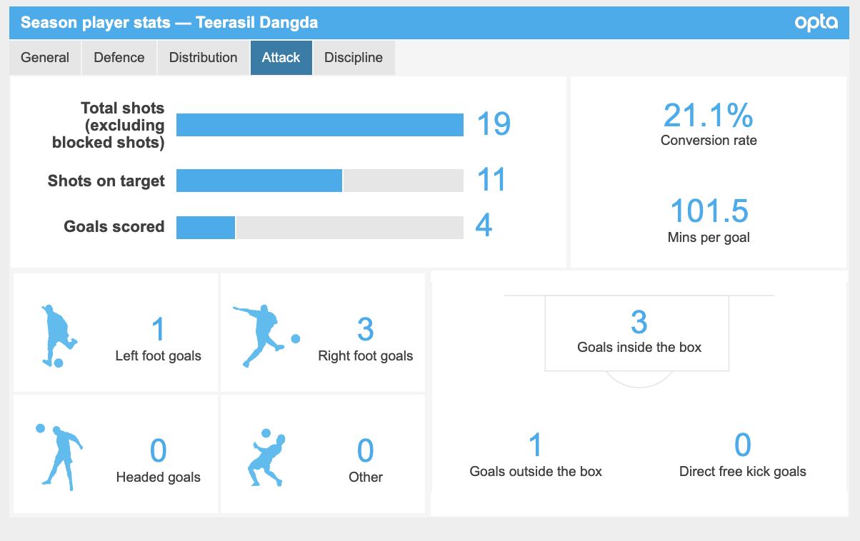This screenshot has height=541, width=860.
Task: Select the Attack tab
Action: click(281, 58)
